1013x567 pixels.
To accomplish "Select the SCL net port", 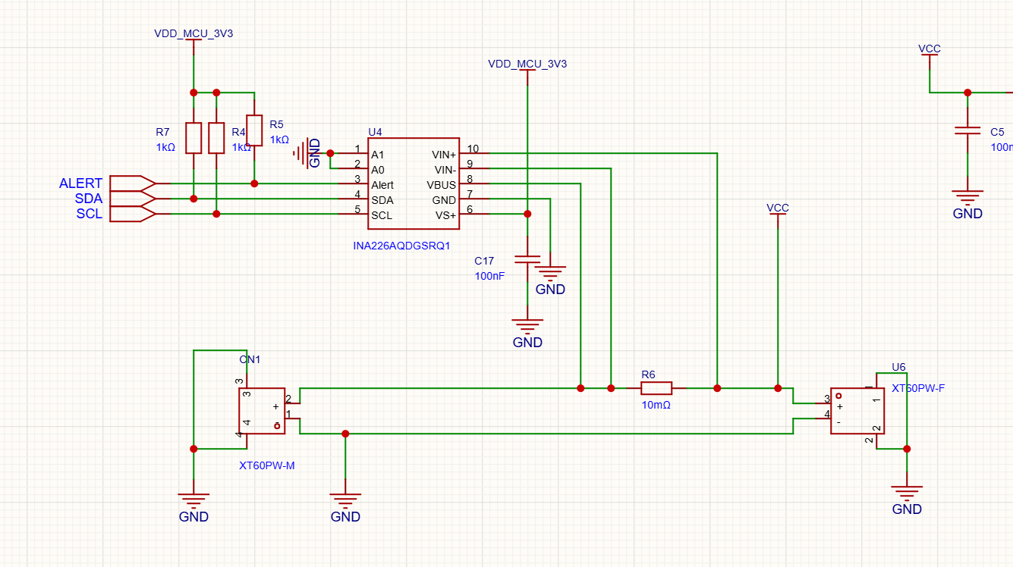I will [133, 215].
